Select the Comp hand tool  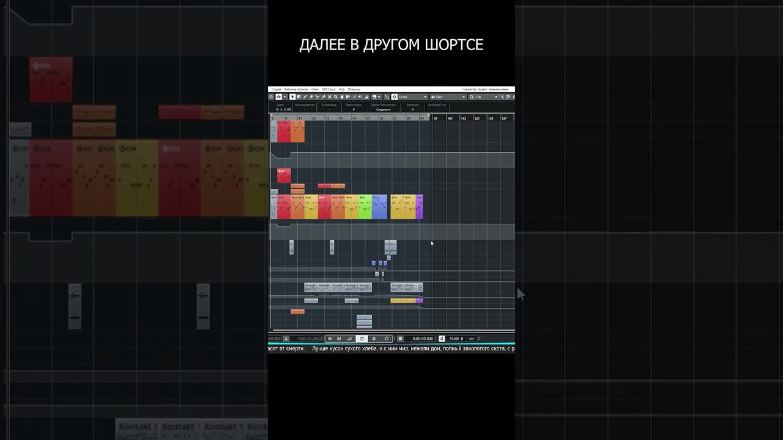click(342, 97)
